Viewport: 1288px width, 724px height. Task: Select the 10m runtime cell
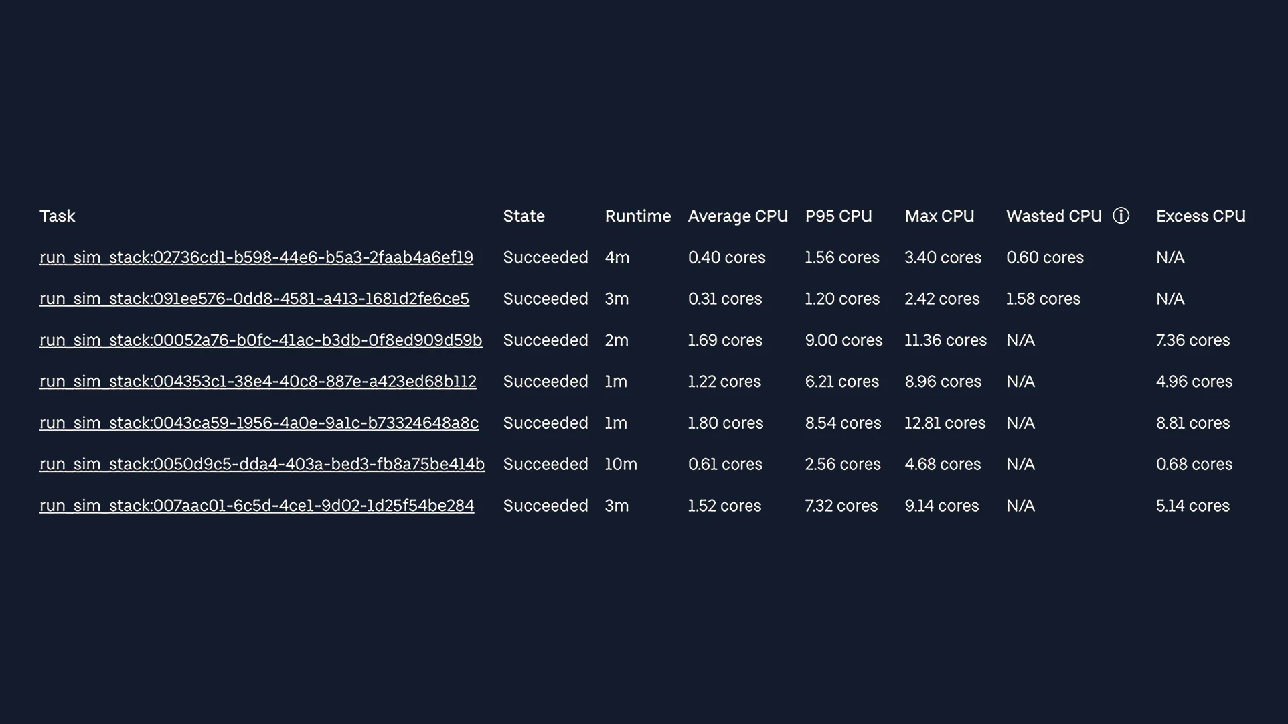tap(621, 464)
